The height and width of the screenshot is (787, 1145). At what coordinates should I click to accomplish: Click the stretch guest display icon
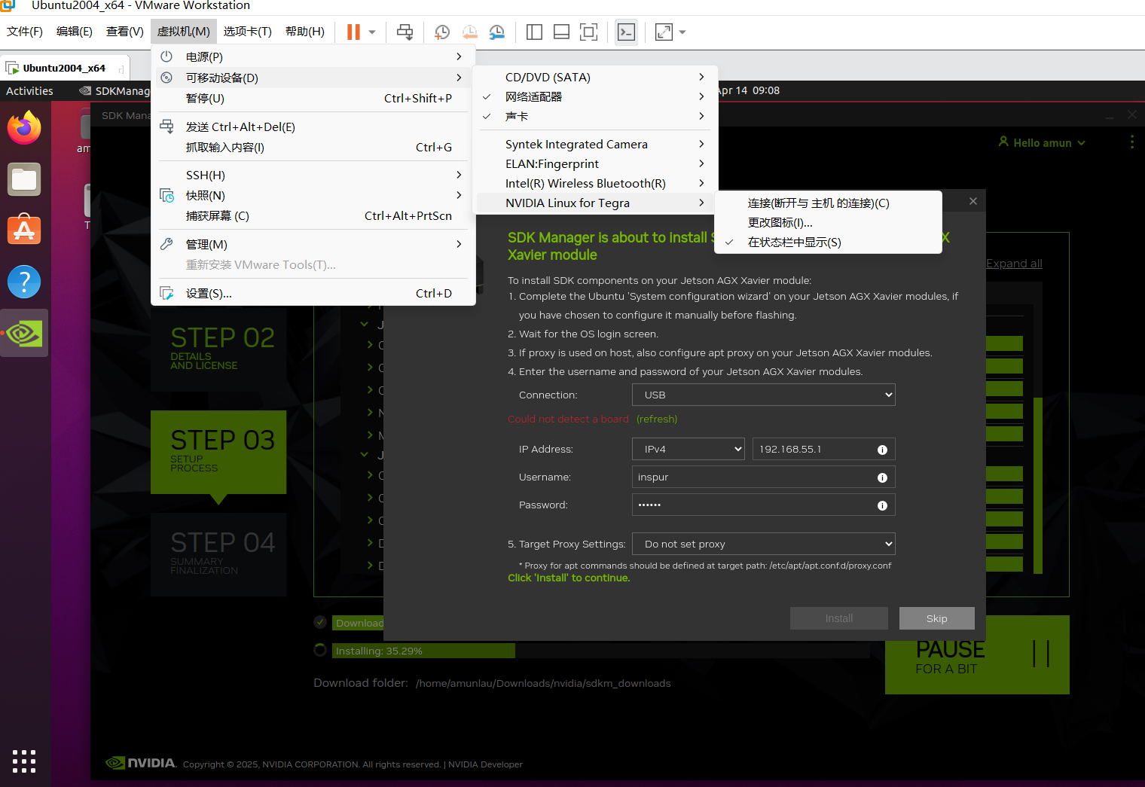(664, 32)
